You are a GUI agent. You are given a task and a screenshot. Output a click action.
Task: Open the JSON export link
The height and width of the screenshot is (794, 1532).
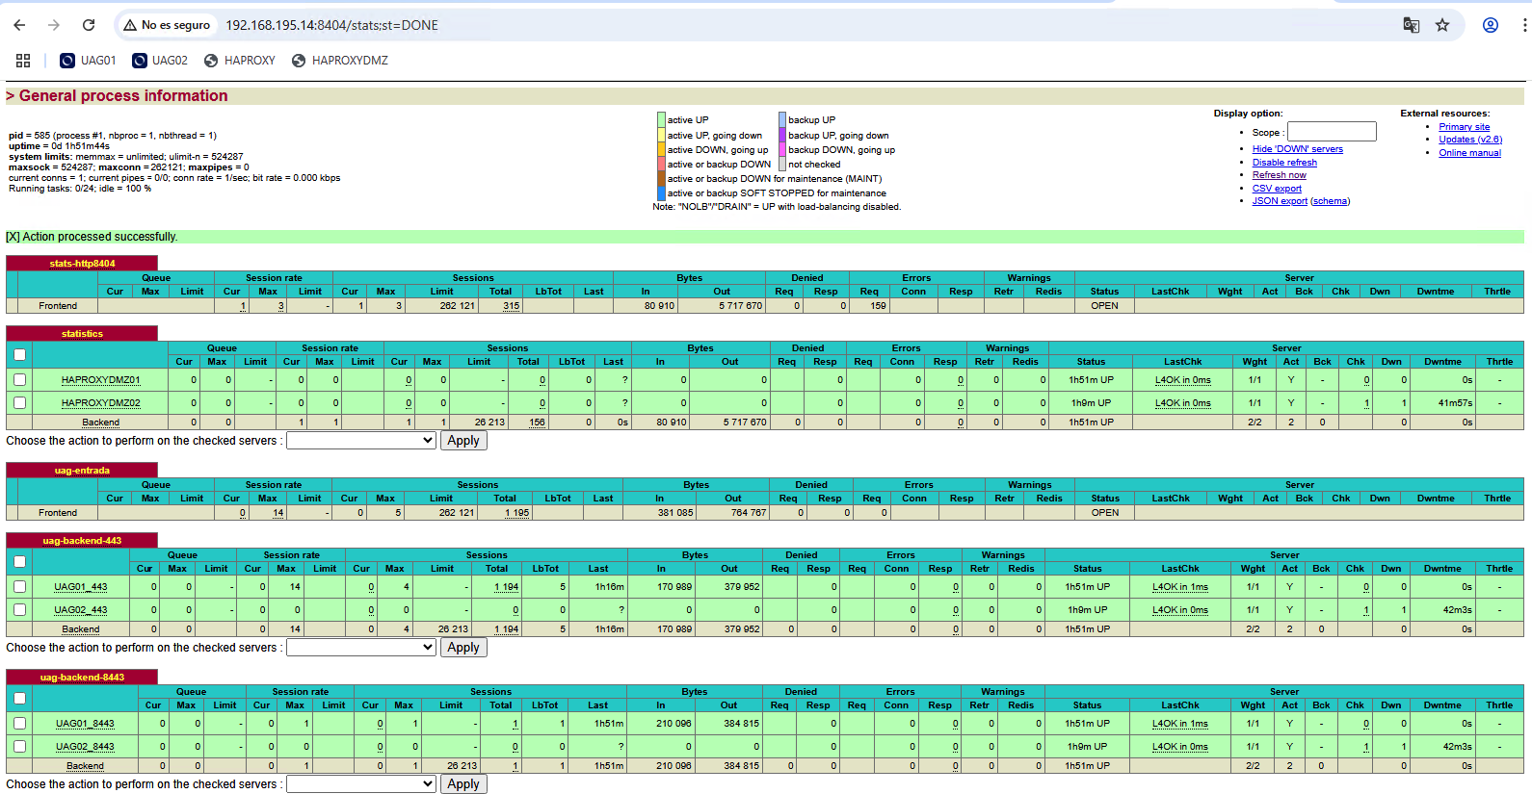pos(1280,201)
